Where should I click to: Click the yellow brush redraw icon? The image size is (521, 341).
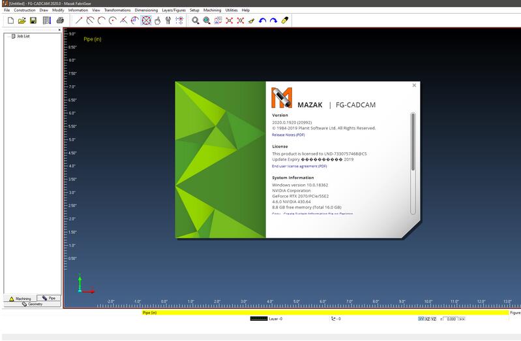point(252,21)
